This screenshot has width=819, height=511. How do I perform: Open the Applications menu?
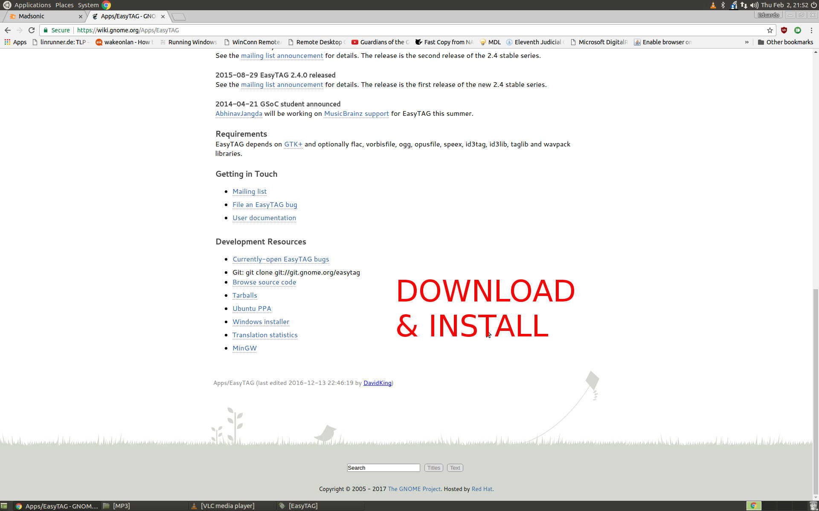click(x=32, y=5)
